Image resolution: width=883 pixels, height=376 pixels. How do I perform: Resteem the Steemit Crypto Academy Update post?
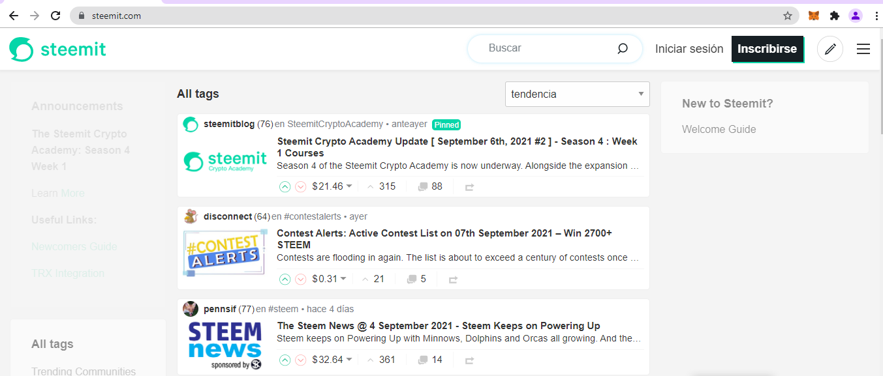[469, 187]
